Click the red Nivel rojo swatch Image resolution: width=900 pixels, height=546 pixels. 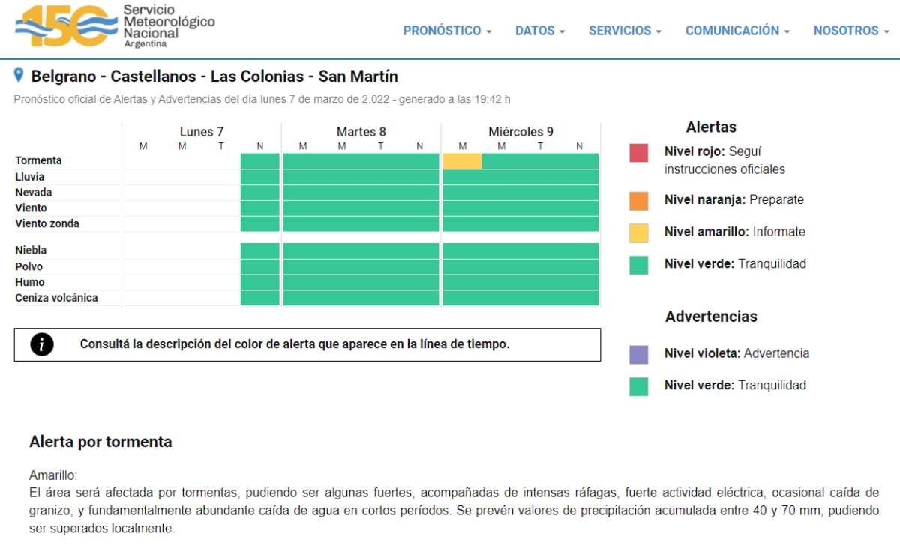click(x=638, y=153)
